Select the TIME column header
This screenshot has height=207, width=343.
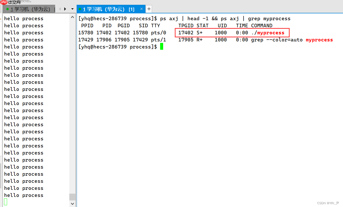pos(242,25)
